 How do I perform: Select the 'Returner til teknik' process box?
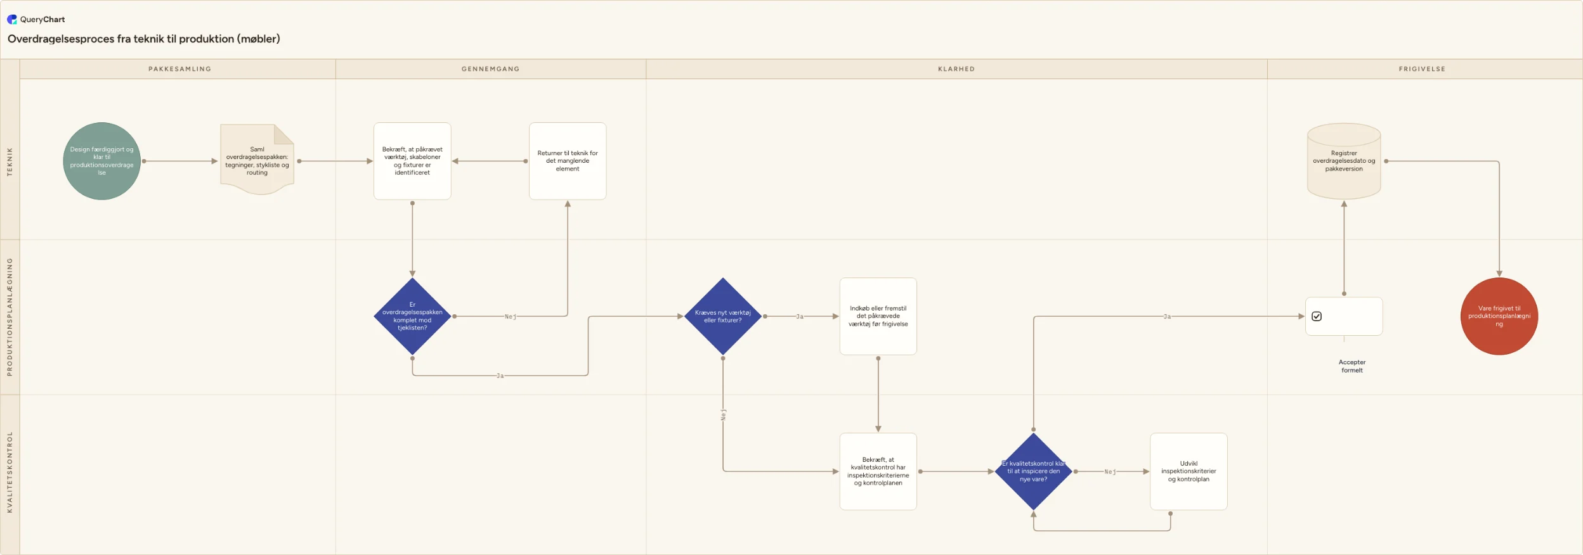click(x=568, y=161)
